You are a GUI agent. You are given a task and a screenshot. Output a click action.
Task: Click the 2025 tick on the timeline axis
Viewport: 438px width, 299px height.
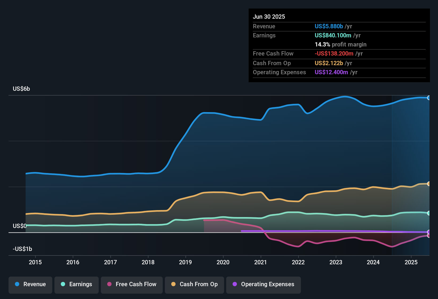(411, 262)
